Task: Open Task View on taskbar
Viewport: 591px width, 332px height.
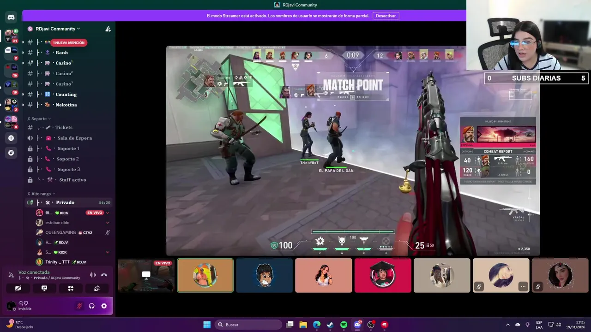Action: coord(289,325)
